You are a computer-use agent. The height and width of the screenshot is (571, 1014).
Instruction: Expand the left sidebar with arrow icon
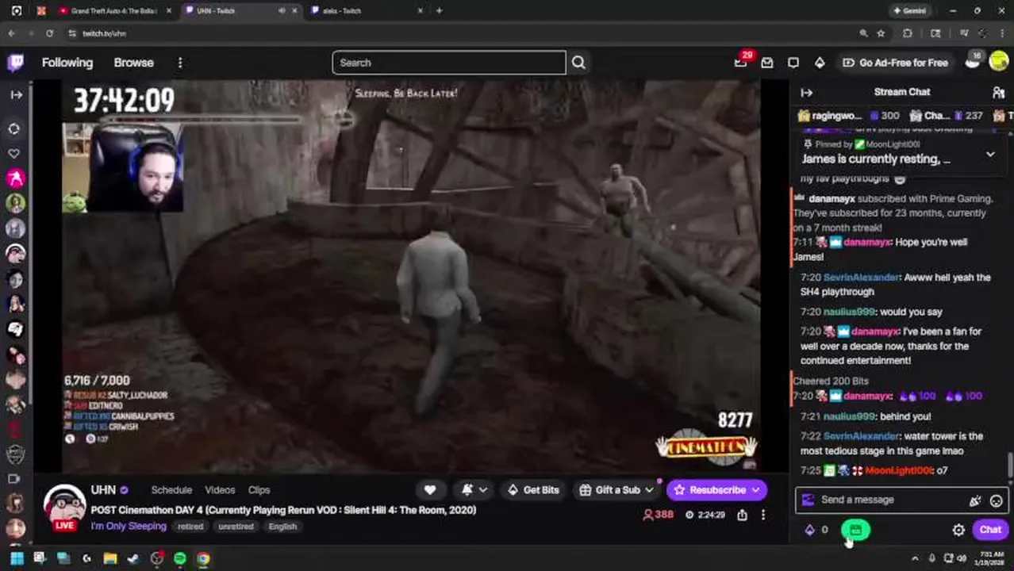16,94
